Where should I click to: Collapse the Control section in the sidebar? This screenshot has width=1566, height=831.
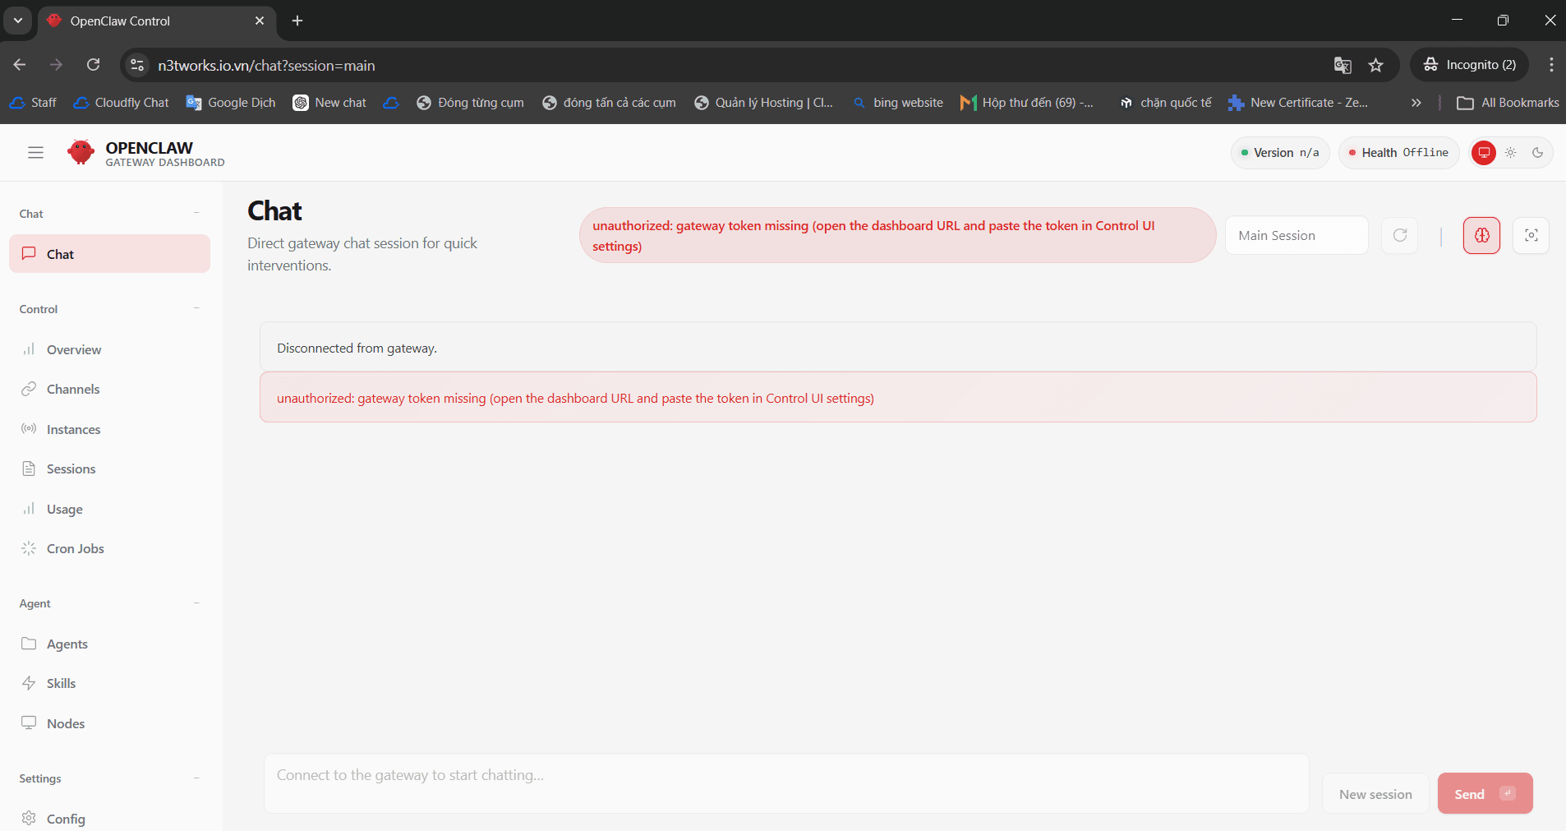pos(196,309)
